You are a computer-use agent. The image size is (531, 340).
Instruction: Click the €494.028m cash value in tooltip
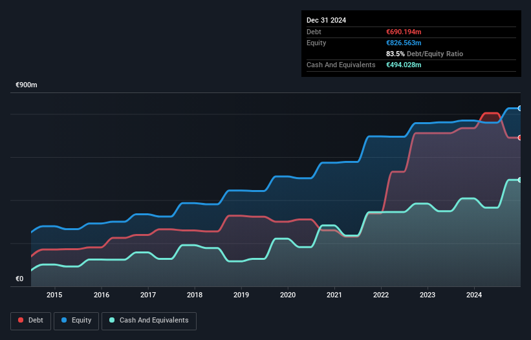click(x=404, y=65)
